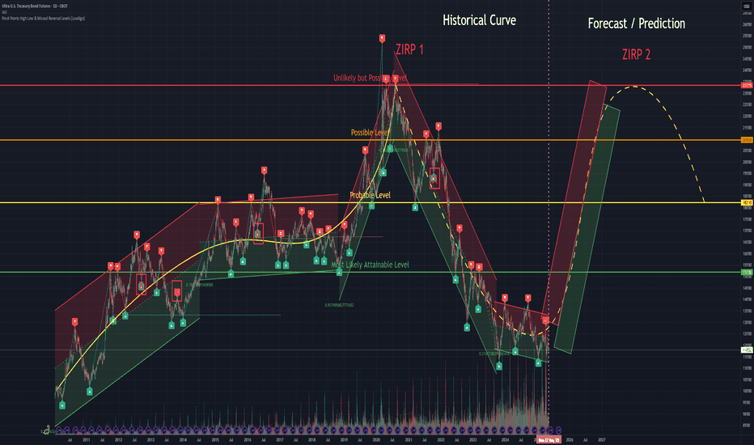This screenshot has height=445, width=754.
Task: Click the red pivot high marker at the 2020 peak
Action: [x=382, y=38]
